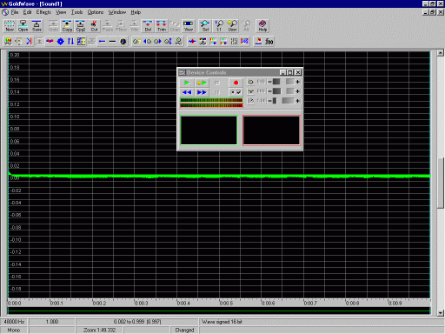Increase volume with top row plus button
The width and height of the screenshot is (445, 334).
point(297,82)
